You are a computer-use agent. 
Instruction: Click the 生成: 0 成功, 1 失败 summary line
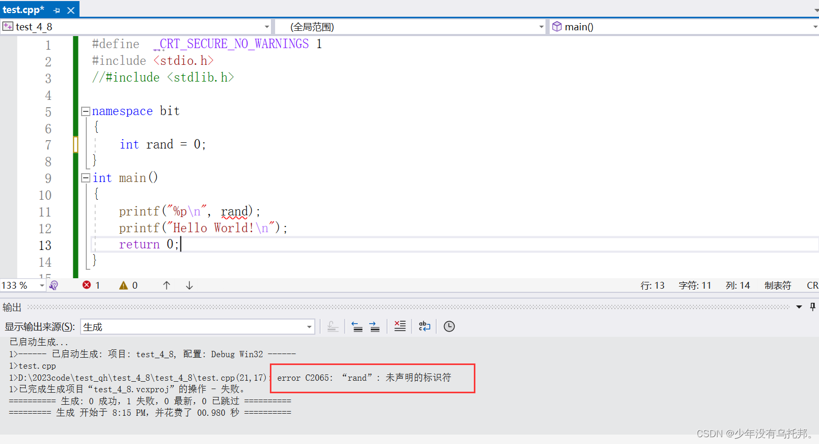(x=150, y=401)
